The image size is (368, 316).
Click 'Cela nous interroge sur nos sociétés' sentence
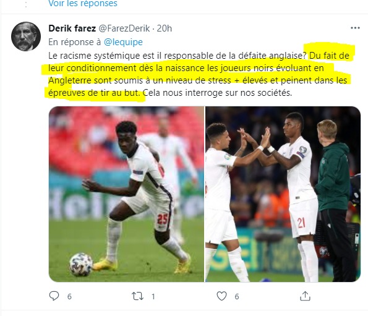click(x=217, y=93)
